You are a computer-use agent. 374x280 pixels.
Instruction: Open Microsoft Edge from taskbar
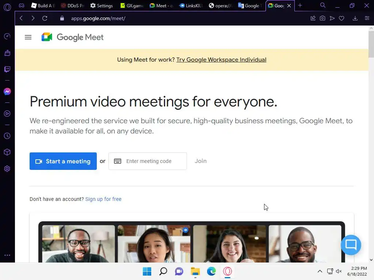click(211, 271)
